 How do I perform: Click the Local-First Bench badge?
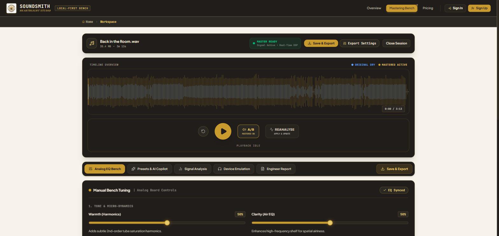tap(73, 8)
